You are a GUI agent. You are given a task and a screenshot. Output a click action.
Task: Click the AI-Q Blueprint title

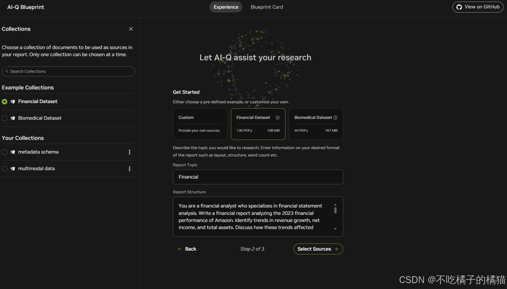(x=26, y=7)
